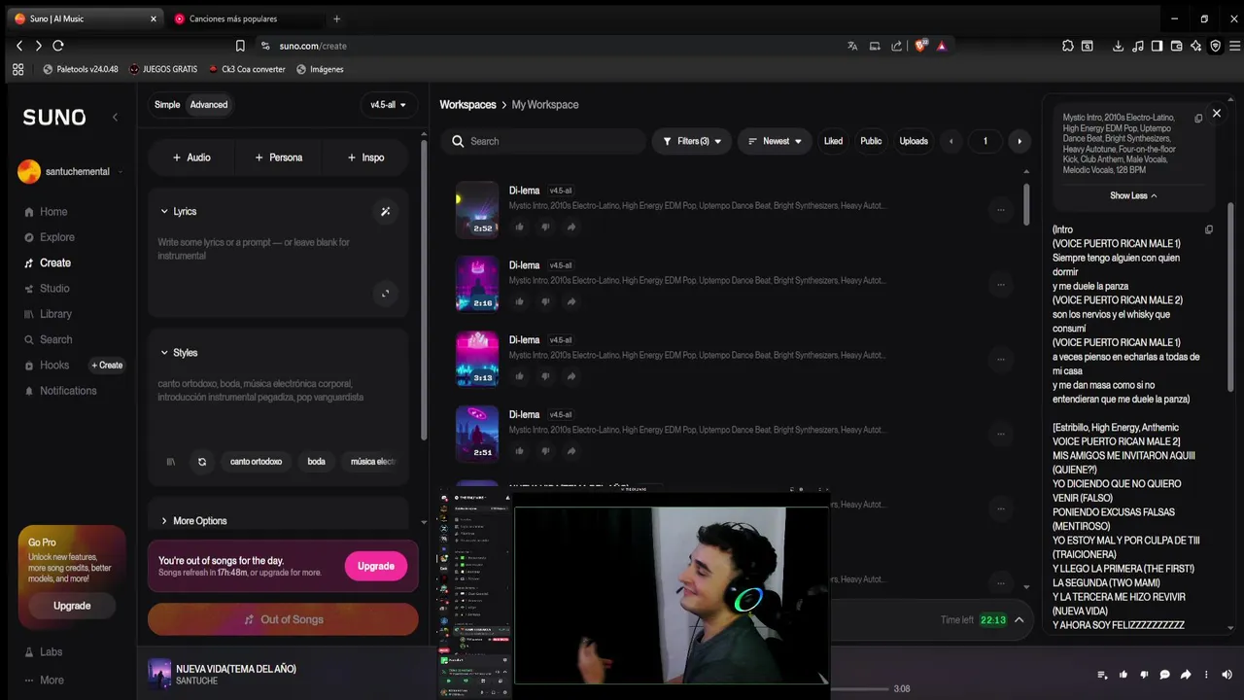Screen dimensions: 1244x700
Task: Collapse the Suno sidebar with the arrow
Action: (x=115, y=118)
